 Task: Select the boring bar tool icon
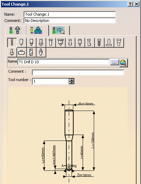pyautogui.click(x=90, y=43)
